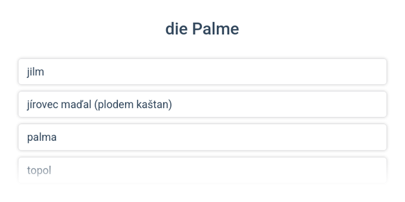The width and height of the screenshot is (405, 202).
Task: Click the 'topol' text label
Action: [39, 170]
